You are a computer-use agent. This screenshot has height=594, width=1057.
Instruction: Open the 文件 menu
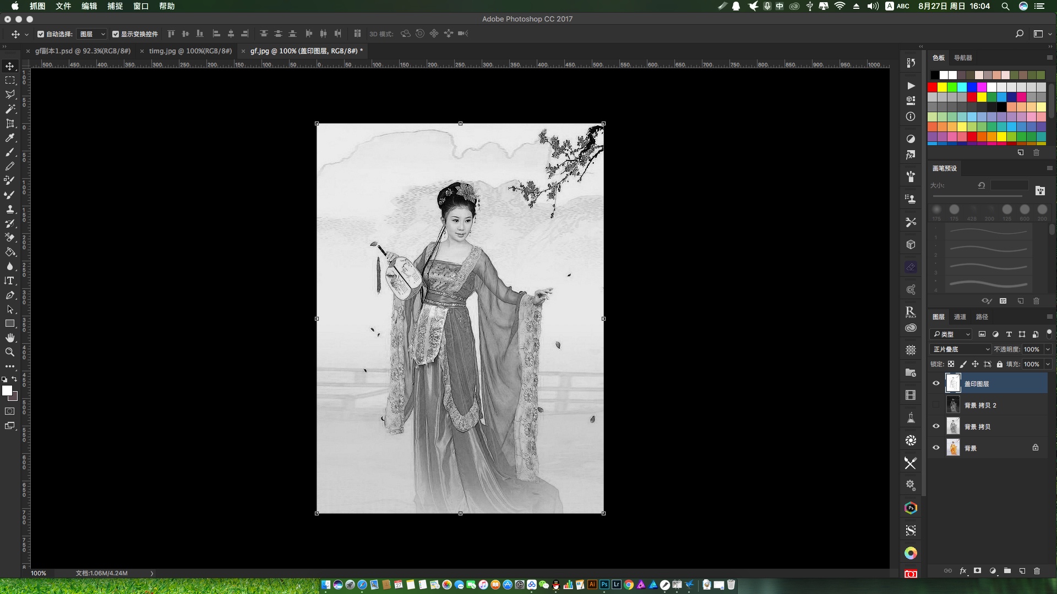63,6
